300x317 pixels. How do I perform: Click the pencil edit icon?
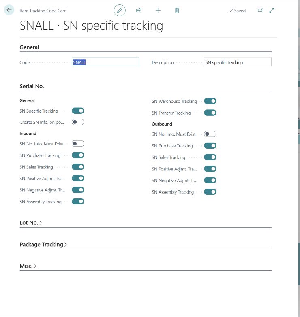click(x=120, y=11)
